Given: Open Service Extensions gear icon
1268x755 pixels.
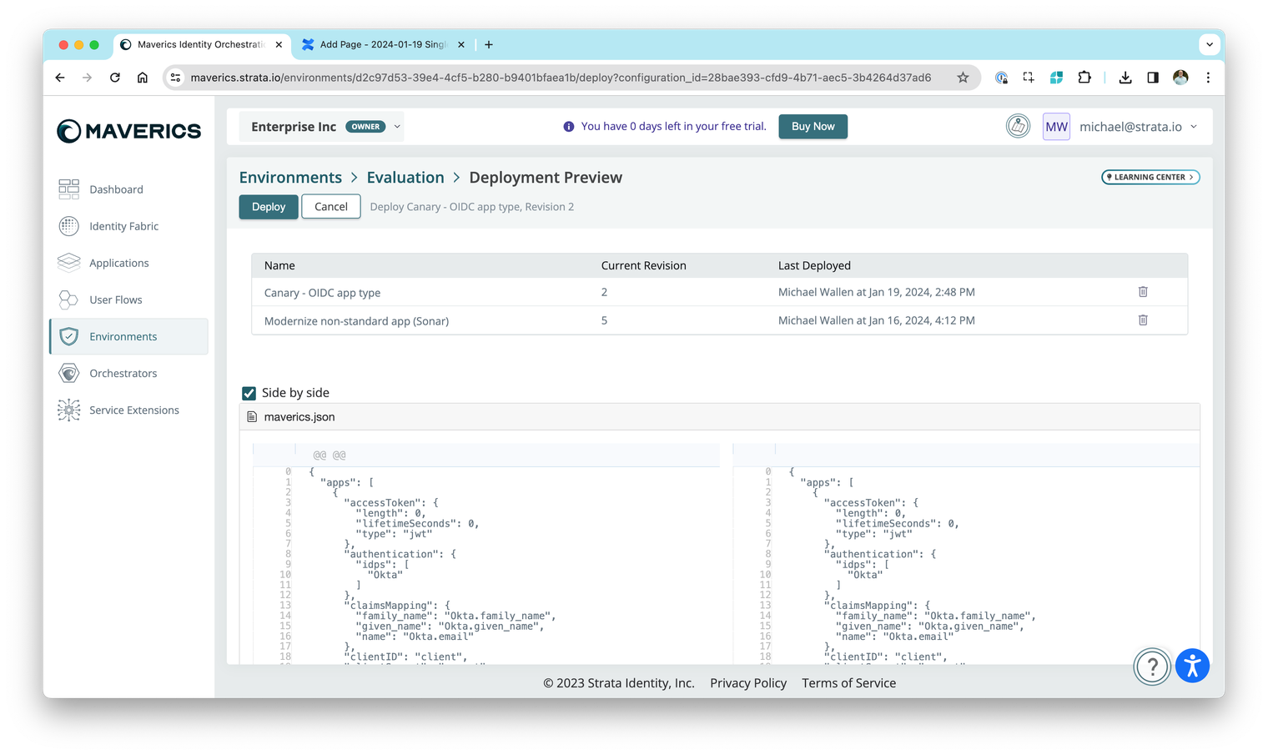Looking at the screenshot, I should 69,410.
